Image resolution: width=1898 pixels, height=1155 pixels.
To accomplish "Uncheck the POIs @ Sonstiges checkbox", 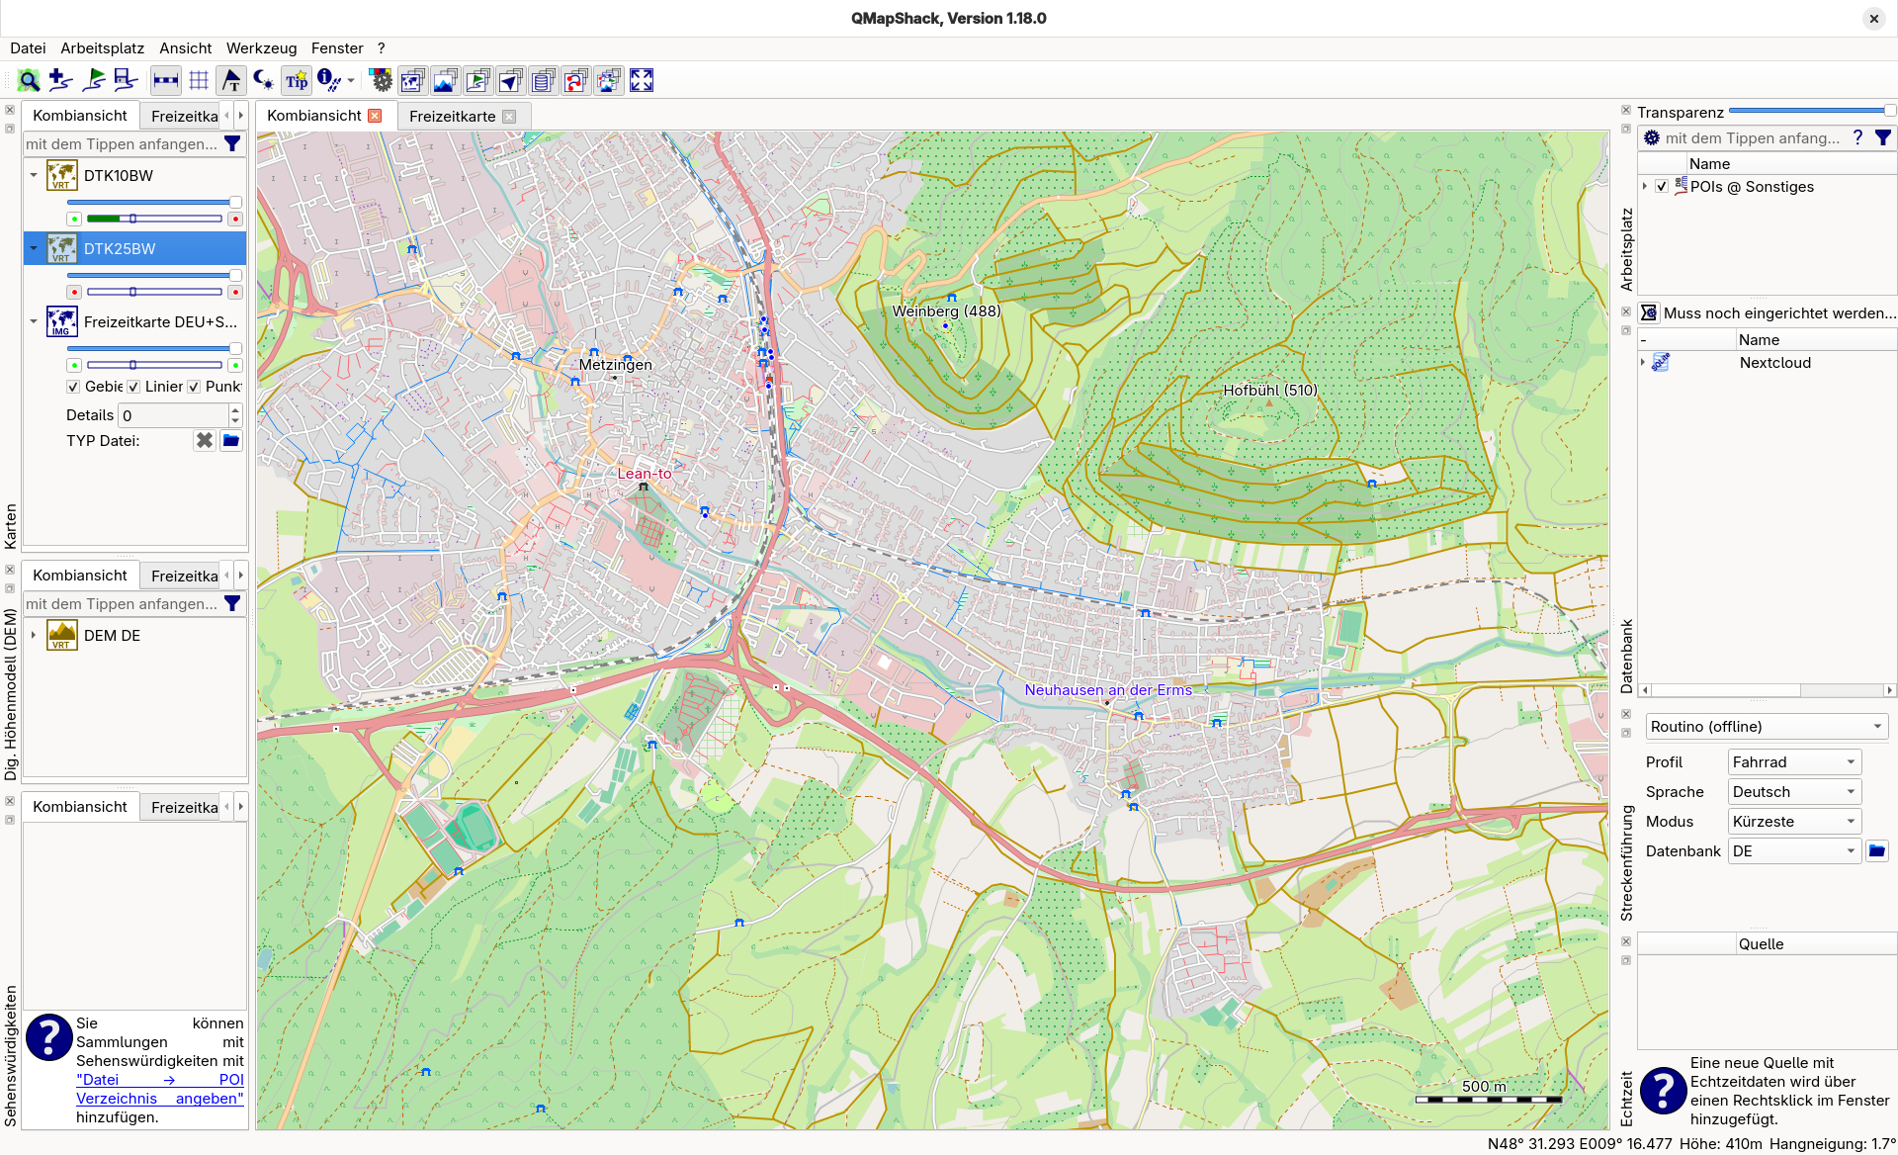I will (x=1662, y=187).
